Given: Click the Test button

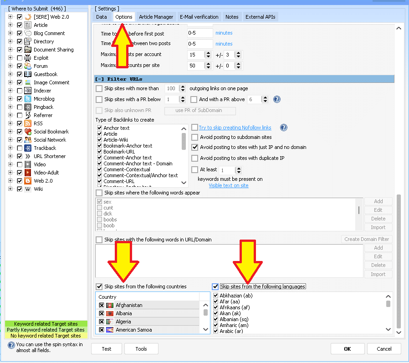Looking at the screenshot, I should point(107,349).
